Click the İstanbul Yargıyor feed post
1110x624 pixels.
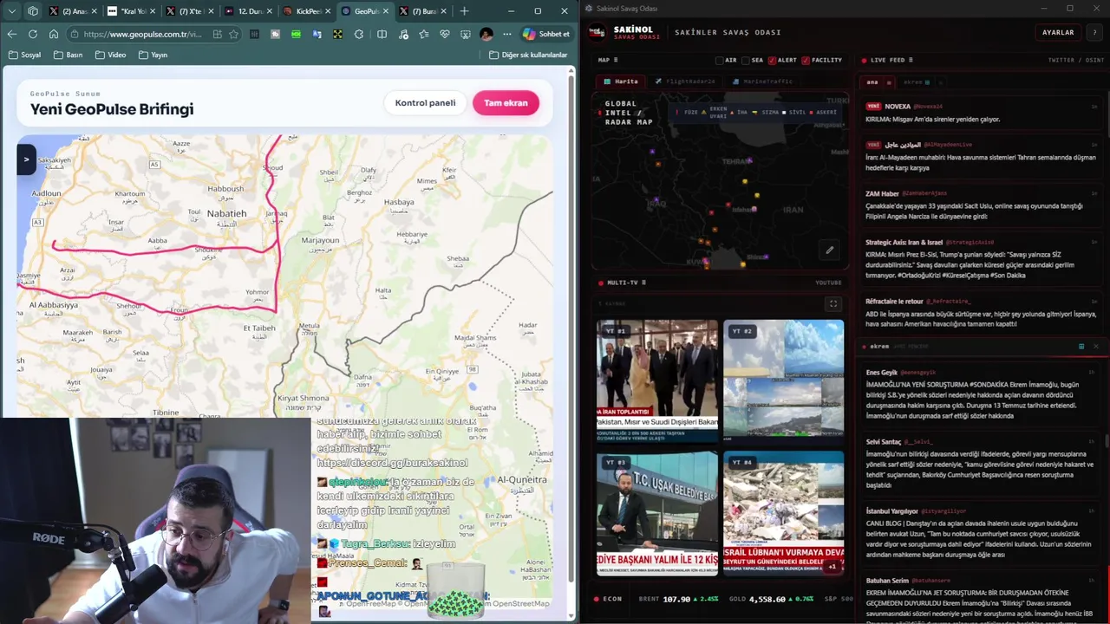[980, 533]
